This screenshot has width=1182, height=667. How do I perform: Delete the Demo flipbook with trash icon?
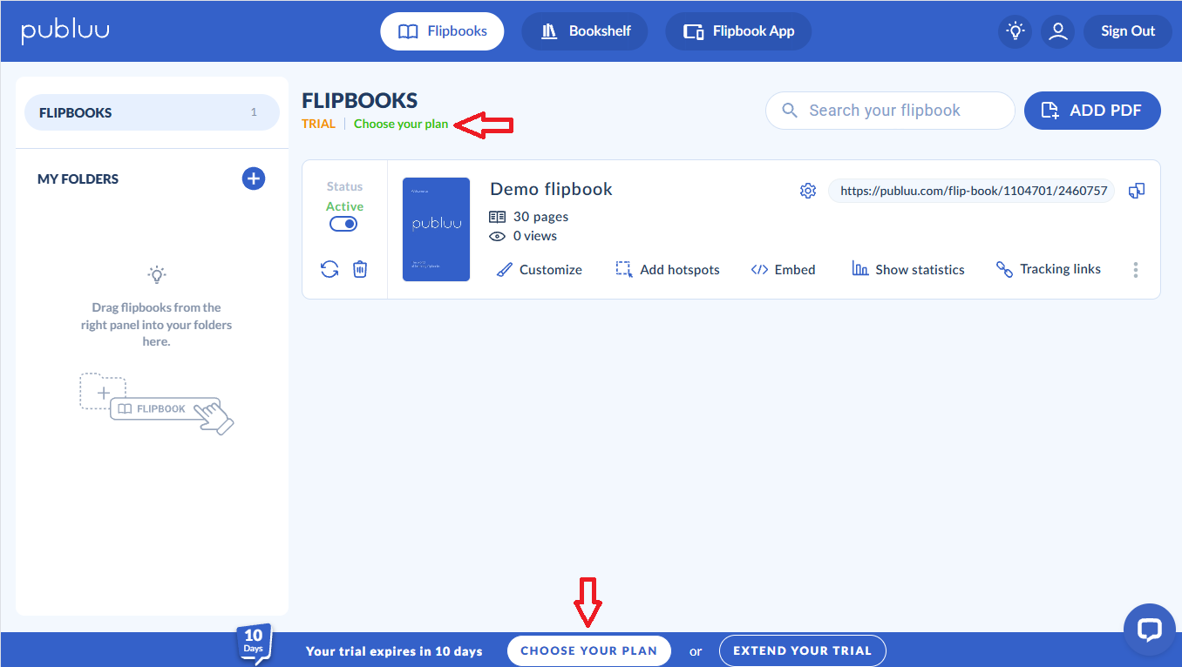point(360,269)
